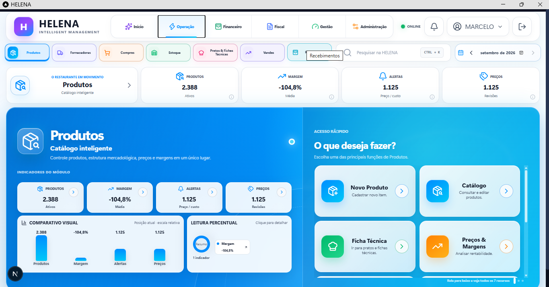Open the date picker icon after "setembro de 2026"
Screen dimensions: 549x287
point(521,53)
